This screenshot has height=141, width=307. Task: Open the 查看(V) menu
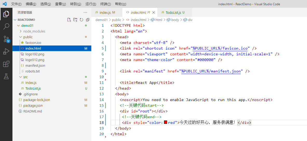[x=60, y=4]
